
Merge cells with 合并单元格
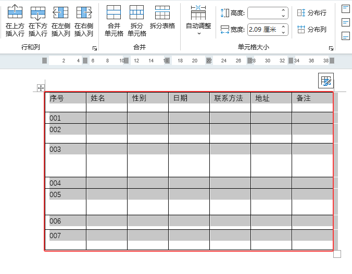pos(114,21)
